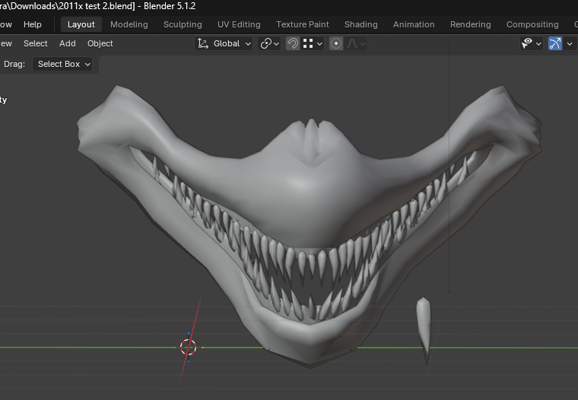This screenshot has width=578, height=400.
Task: Switch to the Animation workspace tab
Action: 414,24
